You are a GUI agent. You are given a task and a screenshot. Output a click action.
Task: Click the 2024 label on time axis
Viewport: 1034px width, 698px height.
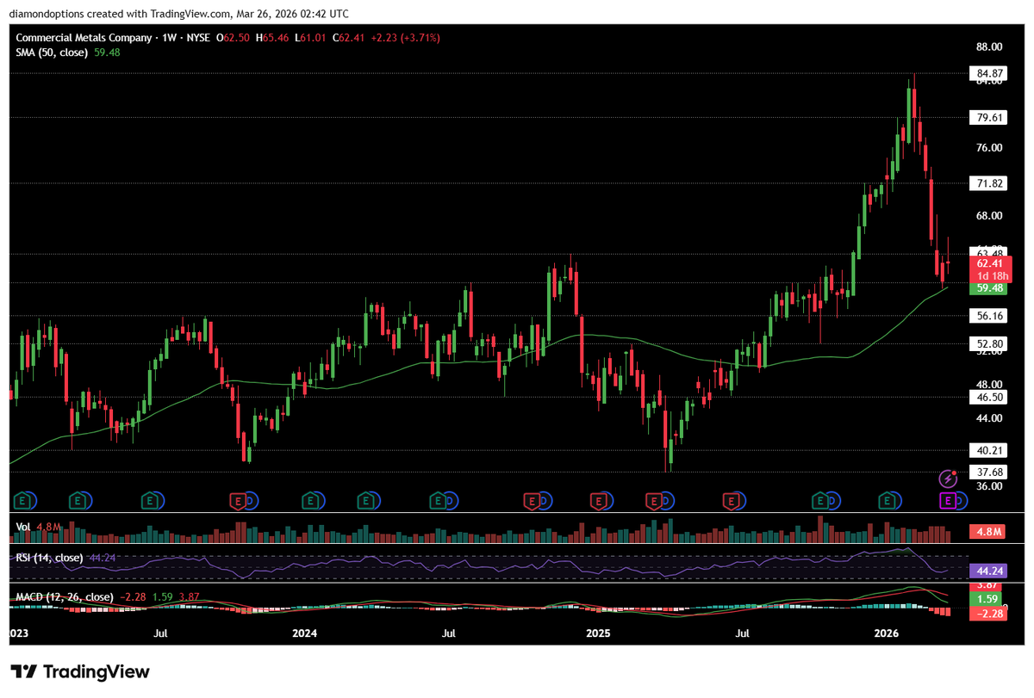point(304,633)
